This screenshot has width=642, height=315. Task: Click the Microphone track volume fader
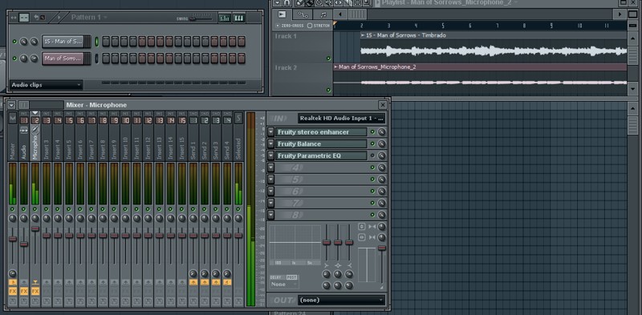pyautogui.click(x=35, y=228)
